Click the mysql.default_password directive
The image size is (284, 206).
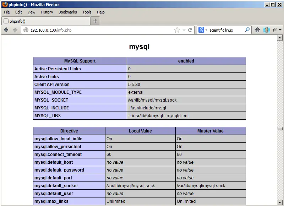[69, 170]
